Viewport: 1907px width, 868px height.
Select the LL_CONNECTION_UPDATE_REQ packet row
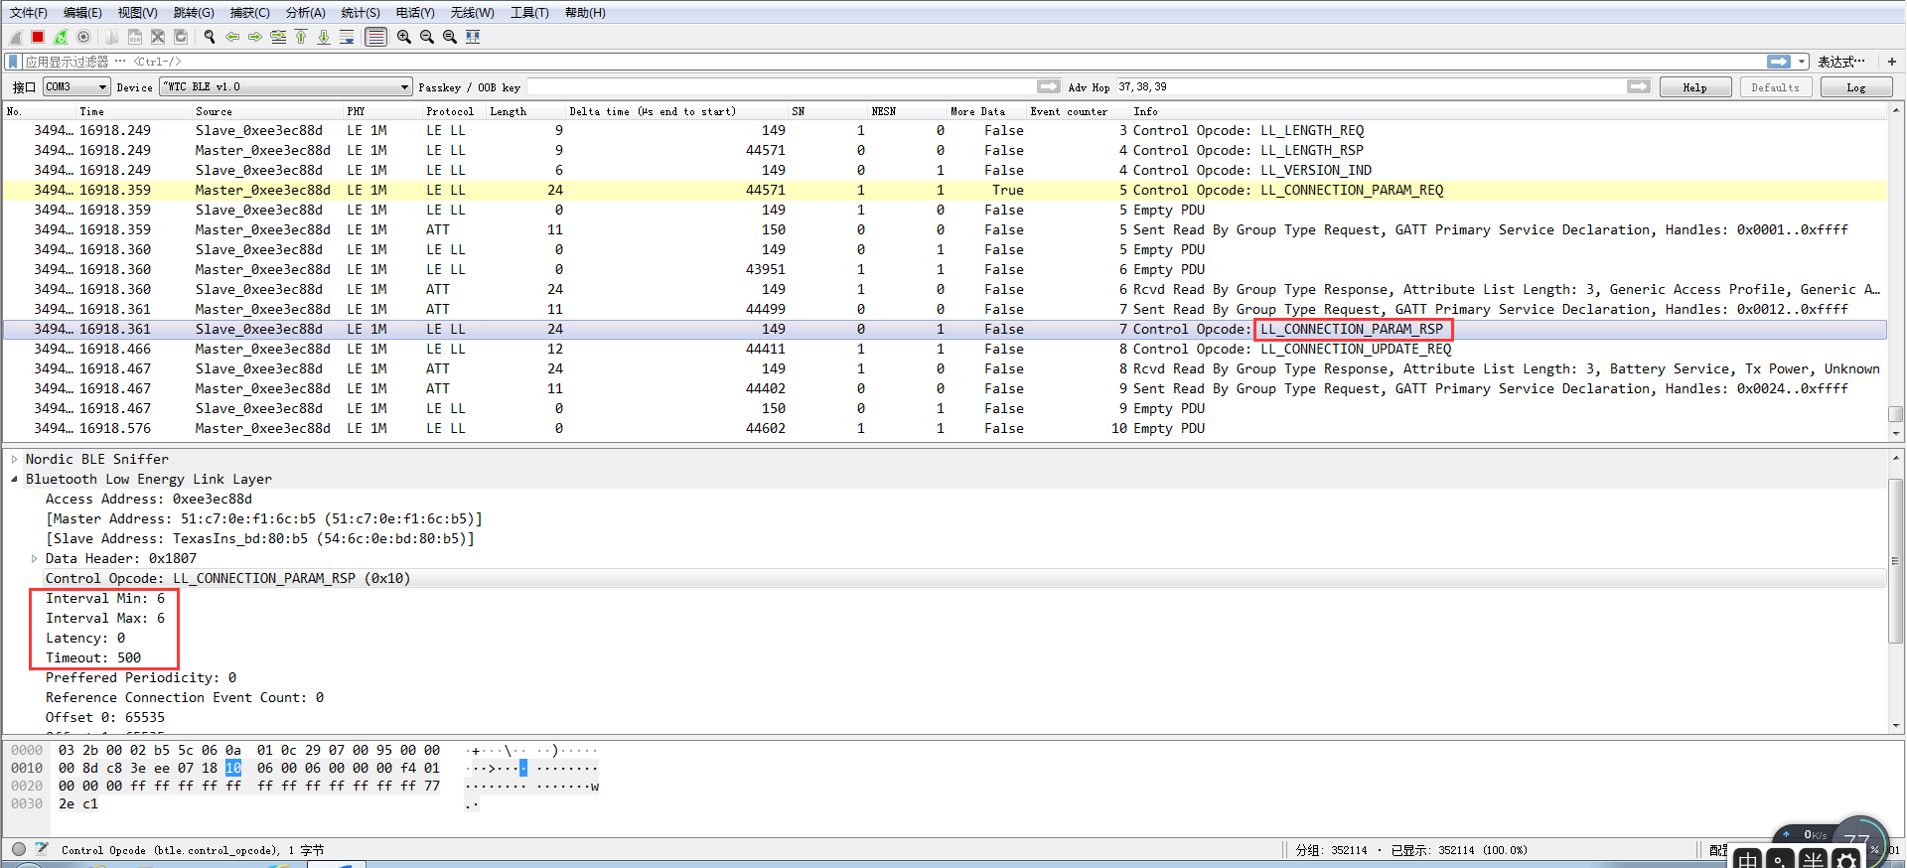pos(945,349)
